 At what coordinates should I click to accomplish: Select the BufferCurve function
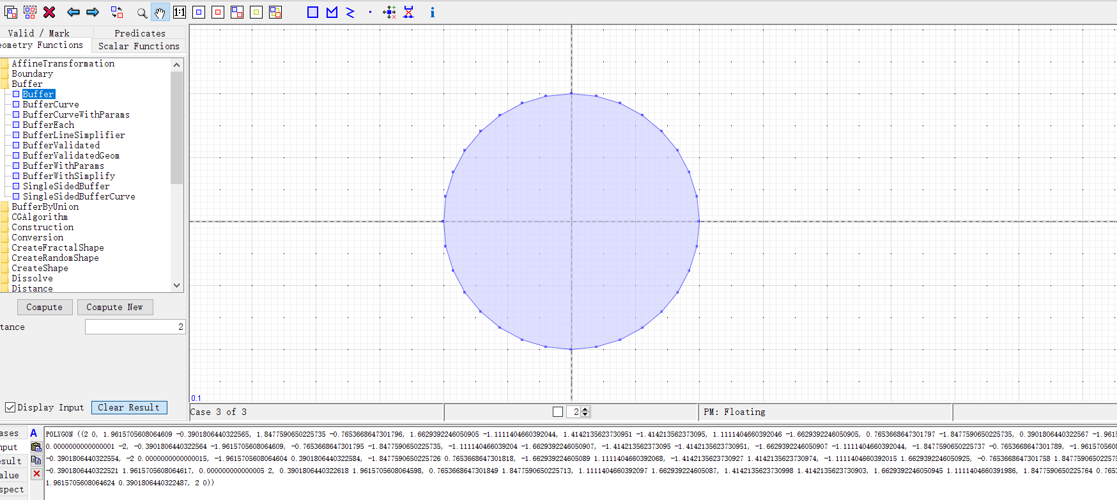pyautogui.click(x=51, y=104)
